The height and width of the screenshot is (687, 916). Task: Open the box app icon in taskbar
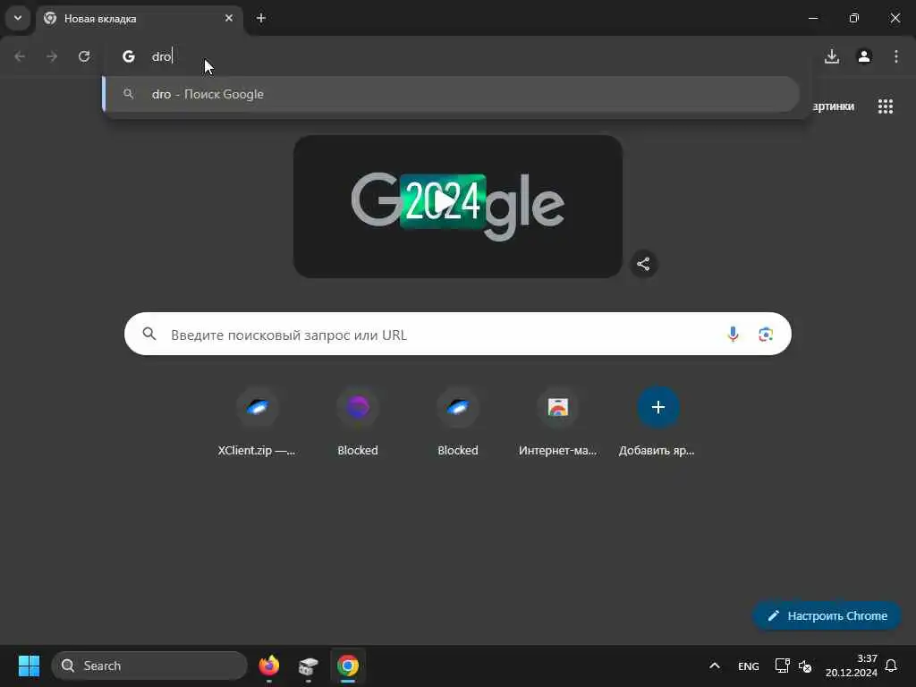[x=308, y=666]
